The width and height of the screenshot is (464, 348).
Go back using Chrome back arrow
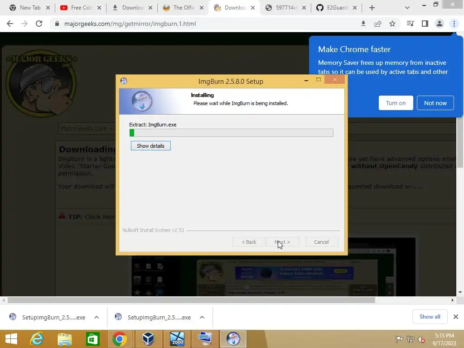10,24
